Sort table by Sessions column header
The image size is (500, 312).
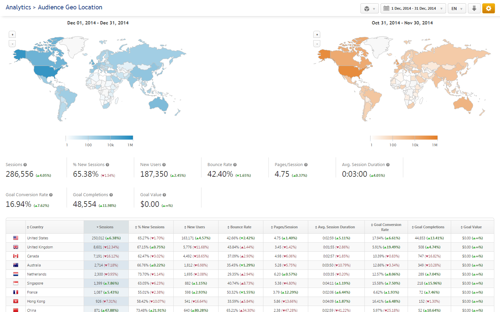(106, 227)
